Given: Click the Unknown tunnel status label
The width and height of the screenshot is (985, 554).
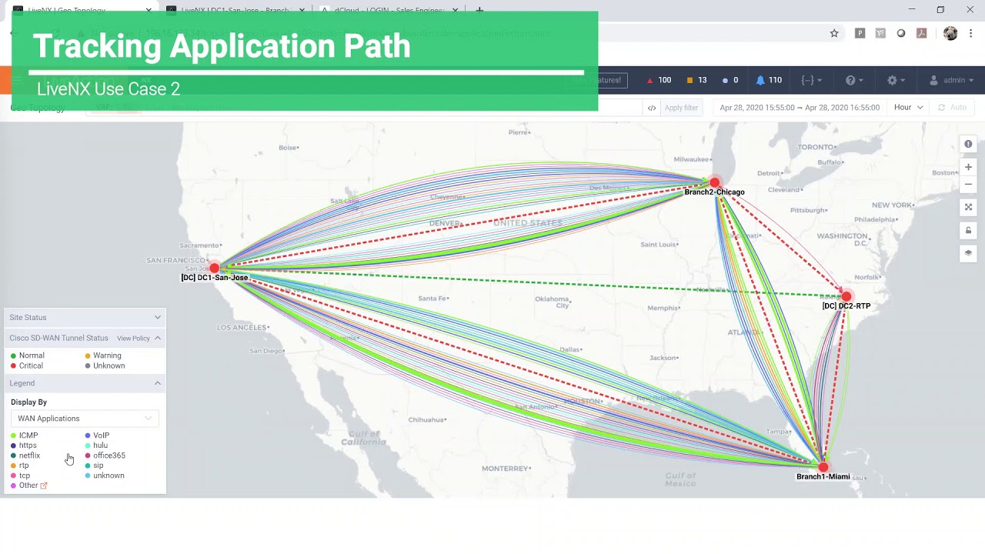Looking at the screenshot, I should click(x=109, y=365).
